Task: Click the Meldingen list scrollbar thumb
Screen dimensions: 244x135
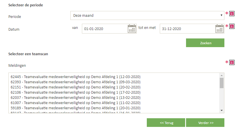Action: (x=222, y=83)
